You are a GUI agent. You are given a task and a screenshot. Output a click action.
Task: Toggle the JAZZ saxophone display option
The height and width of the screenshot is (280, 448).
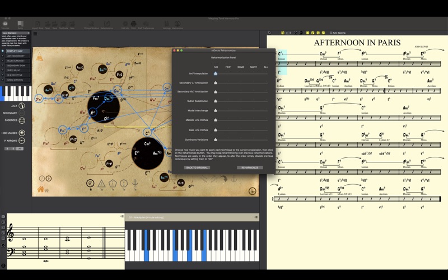click(x=22, y=106)
